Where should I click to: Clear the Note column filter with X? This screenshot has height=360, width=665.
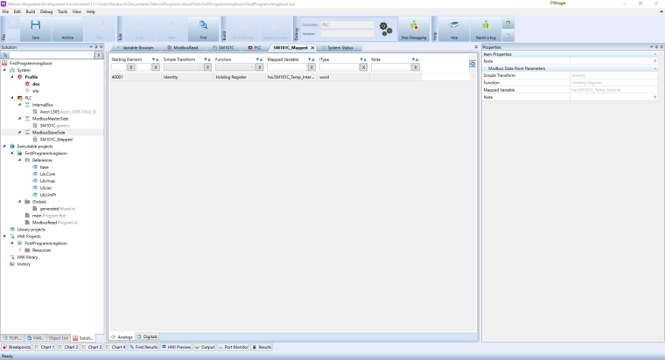click(416, 67)
